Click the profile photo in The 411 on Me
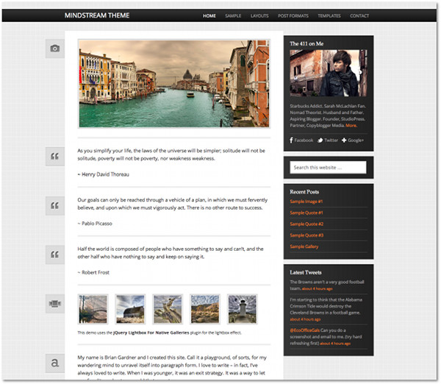Viewport: 441px width, 384px height. pyautogui.click(x=329, y=74)
